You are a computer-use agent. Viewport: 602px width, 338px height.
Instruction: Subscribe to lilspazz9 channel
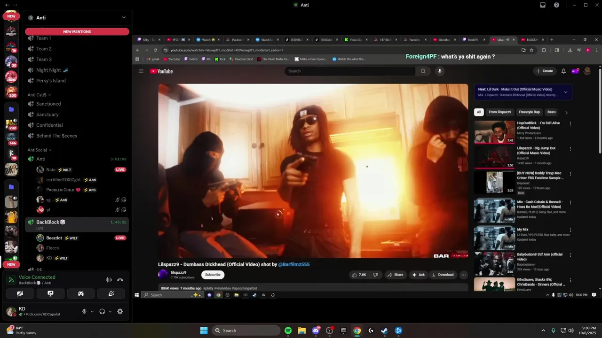tap(213, 275)
